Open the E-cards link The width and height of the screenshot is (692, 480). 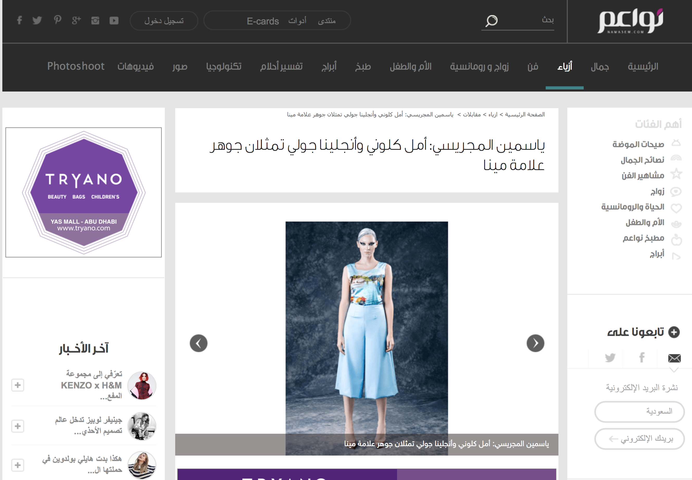click(x=263, y=21)
